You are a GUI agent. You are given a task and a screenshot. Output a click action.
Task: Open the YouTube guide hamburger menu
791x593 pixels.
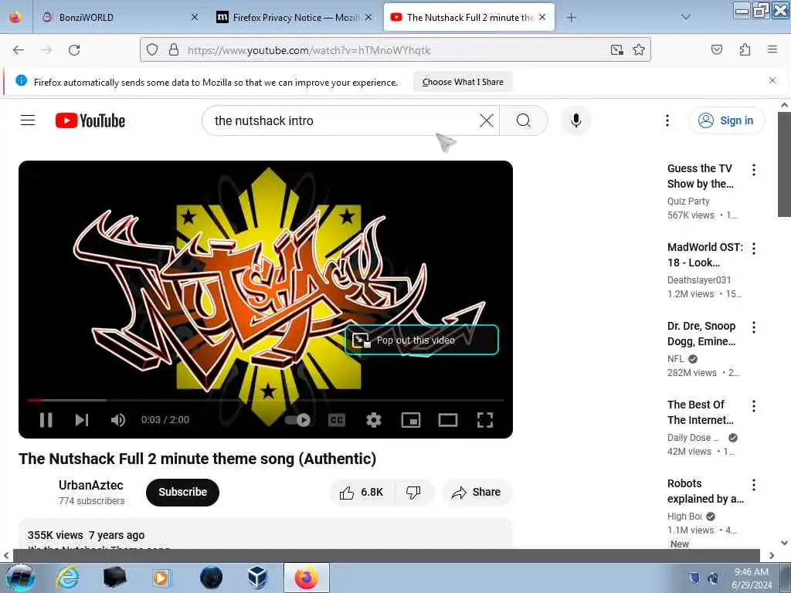click(x=28, y=120)
